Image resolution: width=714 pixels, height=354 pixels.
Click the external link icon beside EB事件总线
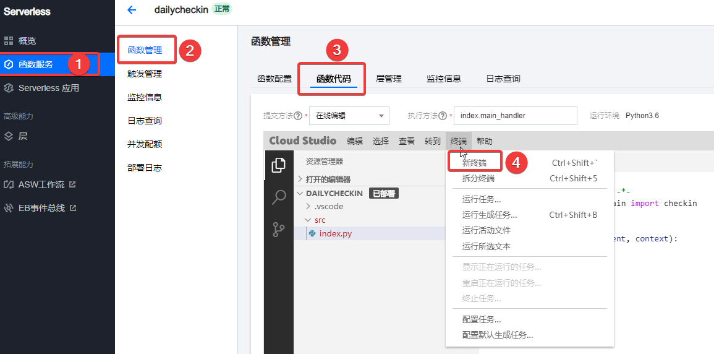pyautogui.click(x=73, y=208)
